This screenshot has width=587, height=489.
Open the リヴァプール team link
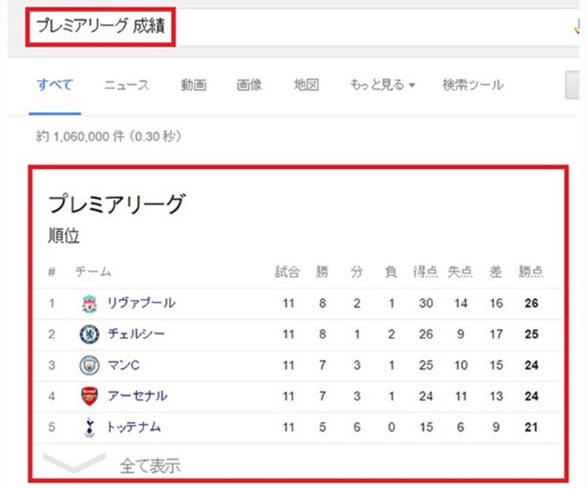(141, 303)
